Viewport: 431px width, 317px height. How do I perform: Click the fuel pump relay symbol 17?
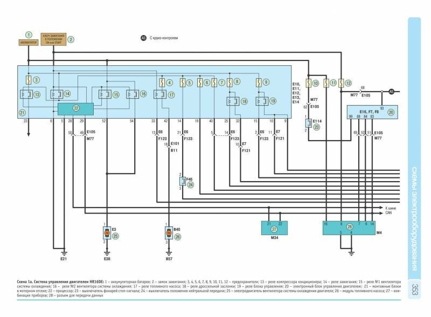[x=161, y=94]
